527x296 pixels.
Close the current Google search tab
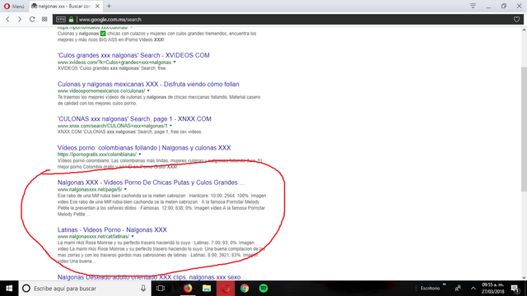(x=97, y=6)
